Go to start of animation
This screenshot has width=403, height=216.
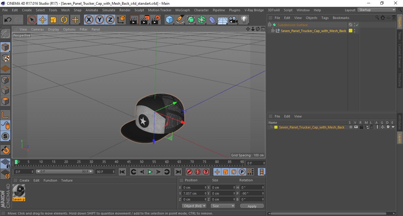coord(122,172)
